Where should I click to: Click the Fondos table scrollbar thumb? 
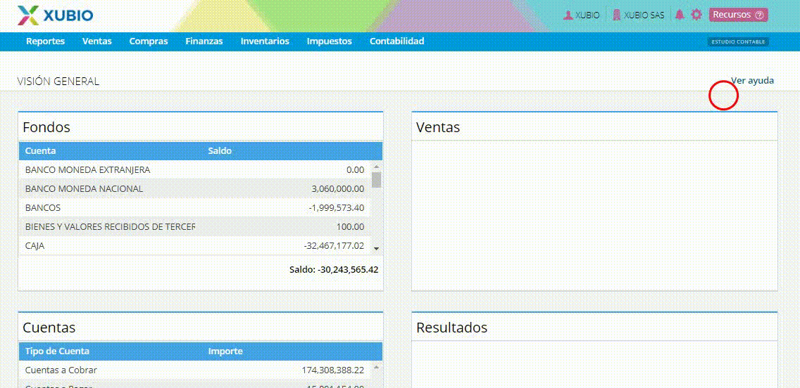(377, 180)
